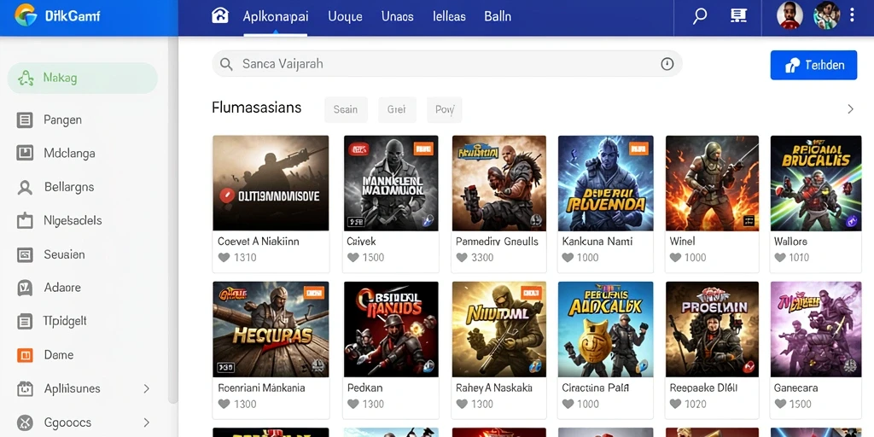The height and width of the screenshot is (437, 874).
Task: Open the Ganecara game thumbnail
Action: point(816,329)
